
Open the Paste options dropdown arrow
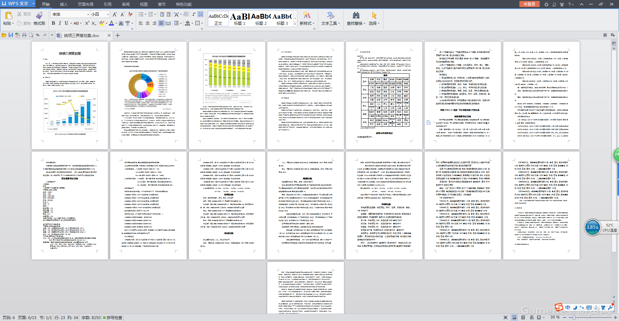tap(13, 23)
